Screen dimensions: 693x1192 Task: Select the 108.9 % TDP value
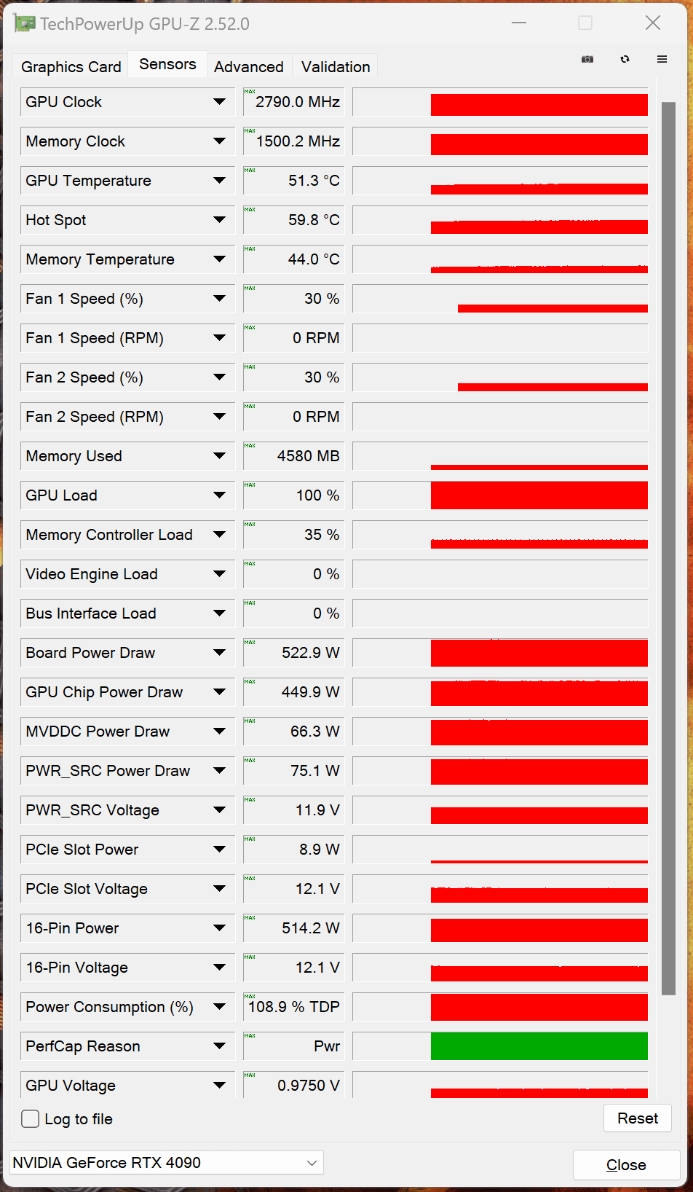coord(293,1007)
